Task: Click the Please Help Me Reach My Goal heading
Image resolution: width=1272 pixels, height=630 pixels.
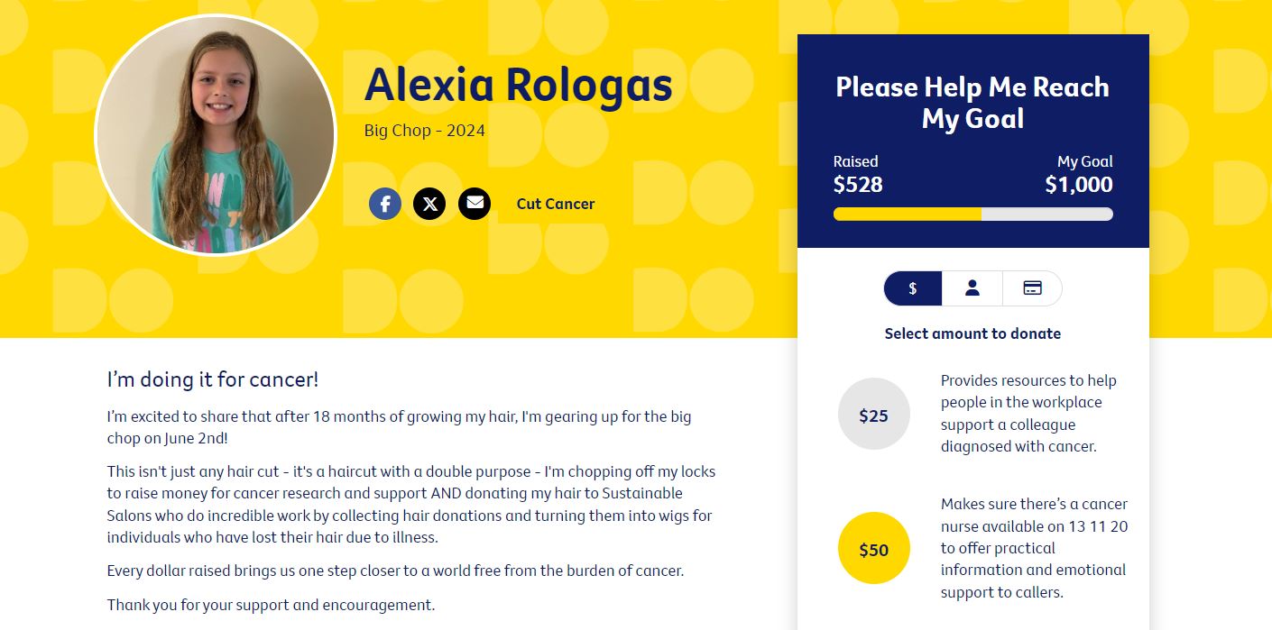Action: click(x=972, y=103)
